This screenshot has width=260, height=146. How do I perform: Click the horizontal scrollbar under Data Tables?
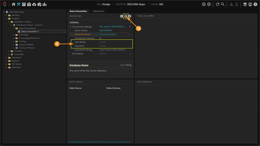99,142
